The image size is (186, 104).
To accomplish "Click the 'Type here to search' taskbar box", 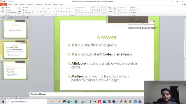I will (x=26, y=101).
